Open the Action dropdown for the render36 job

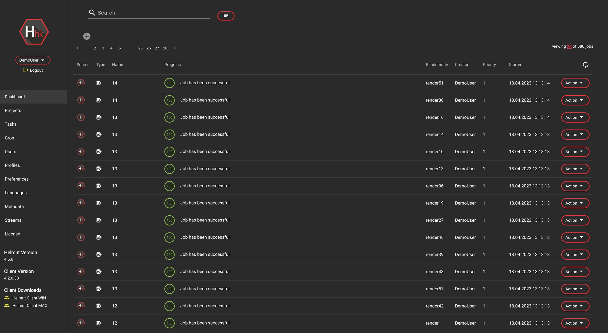tap(575, 186)
